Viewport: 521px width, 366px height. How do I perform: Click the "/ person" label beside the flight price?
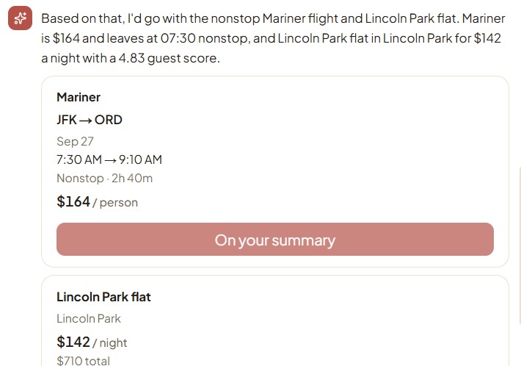pos(115,203)
